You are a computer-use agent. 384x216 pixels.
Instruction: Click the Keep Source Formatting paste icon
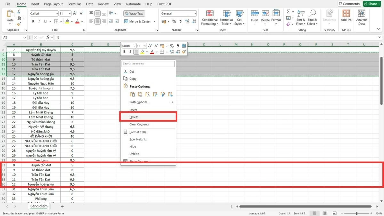[132, 94]
